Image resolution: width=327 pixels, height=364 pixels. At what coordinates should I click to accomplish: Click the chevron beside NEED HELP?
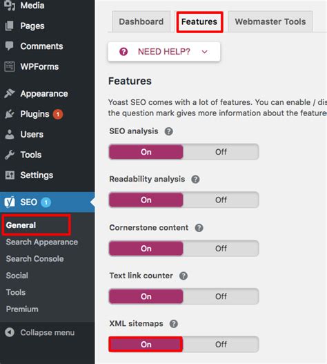point(204,52)
